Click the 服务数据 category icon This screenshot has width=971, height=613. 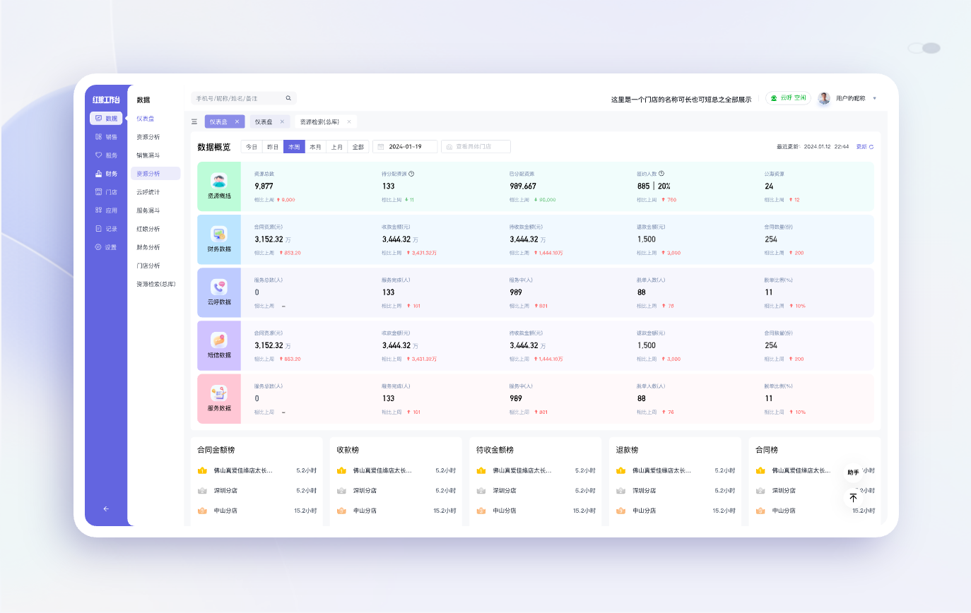pos(219,393)
